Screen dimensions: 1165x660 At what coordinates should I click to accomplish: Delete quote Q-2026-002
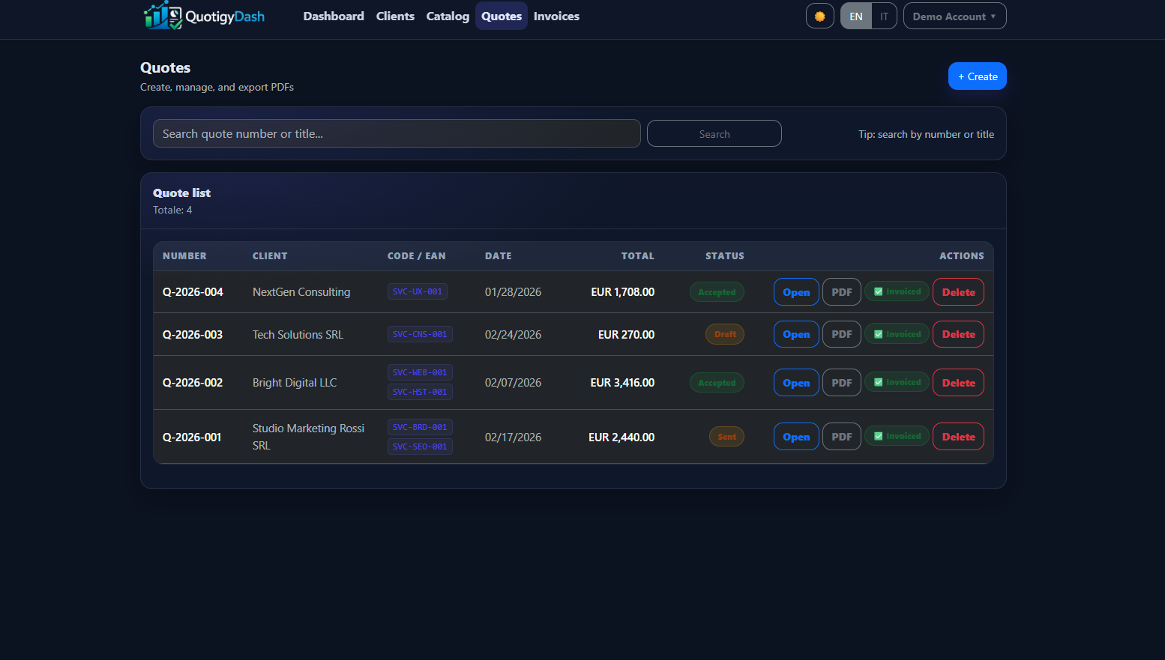(x=958, y=383)
